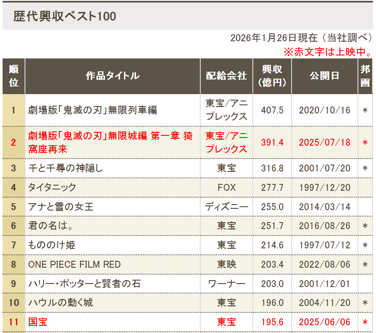Screen dimensions: 376x333
Task: Click the 2026年1月26日現在 date note
Action: [301, 38]
